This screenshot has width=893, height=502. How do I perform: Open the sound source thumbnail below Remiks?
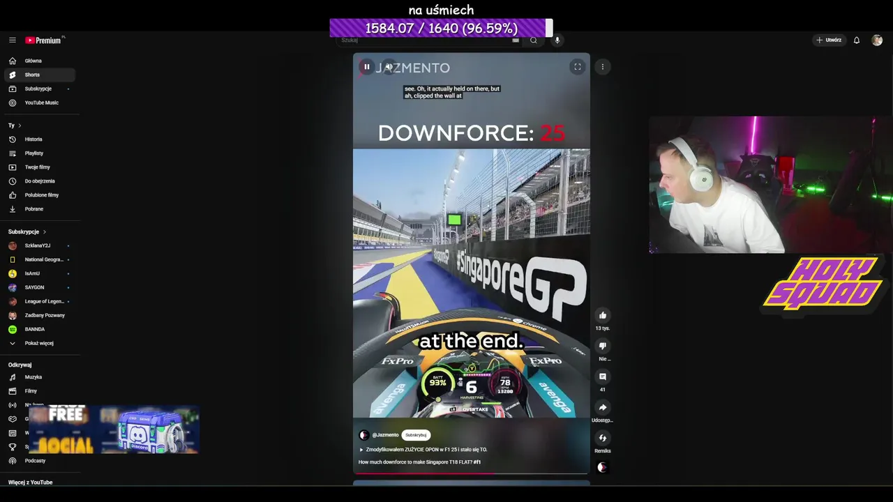coord(602,467)
